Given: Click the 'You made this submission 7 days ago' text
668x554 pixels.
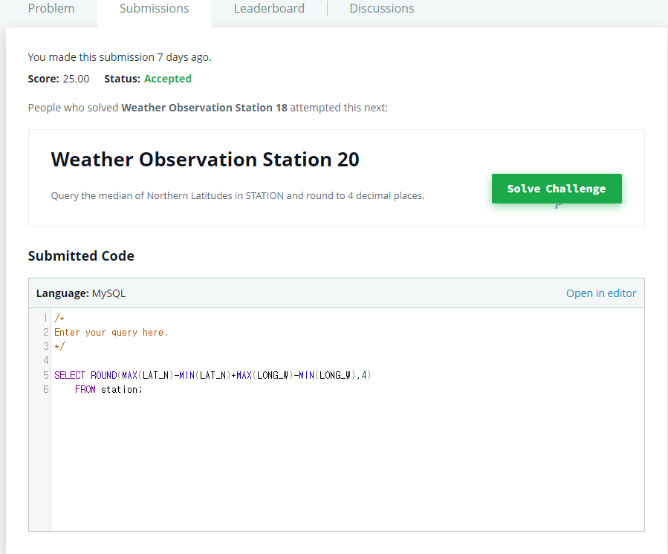Looking at the screenshot, I should pos(120,57).
